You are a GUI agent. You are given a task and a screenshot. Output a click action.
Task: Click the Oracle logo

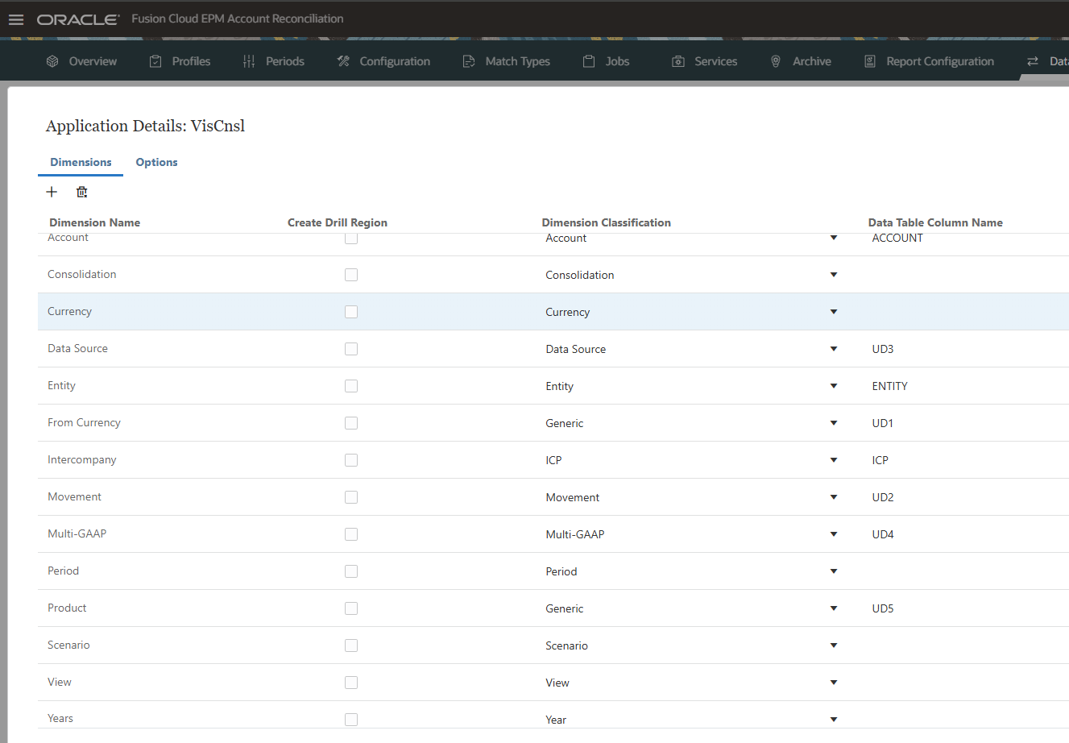point(78,19)
